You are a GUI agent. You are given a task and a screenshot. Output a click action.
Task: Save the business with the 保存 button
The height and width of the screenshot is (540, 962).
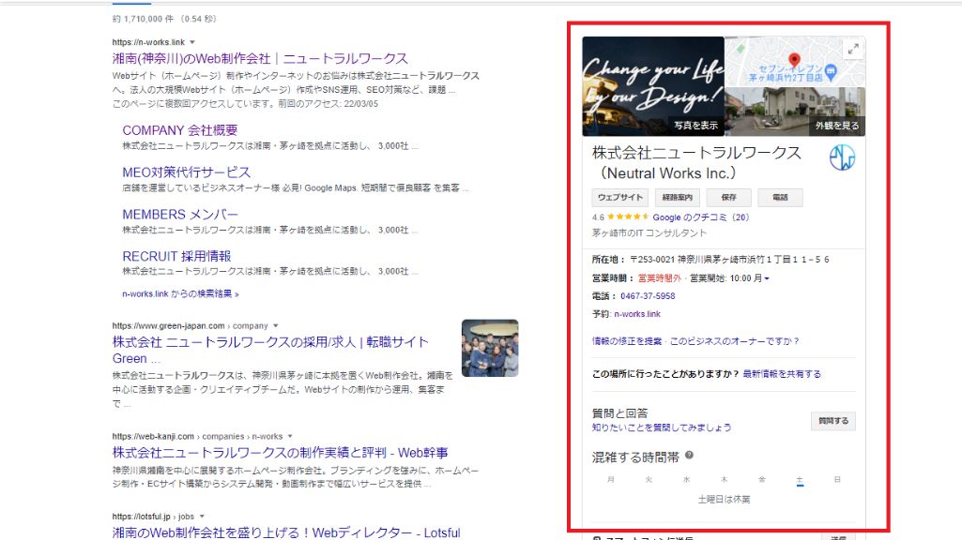click(x=728, y=197)
